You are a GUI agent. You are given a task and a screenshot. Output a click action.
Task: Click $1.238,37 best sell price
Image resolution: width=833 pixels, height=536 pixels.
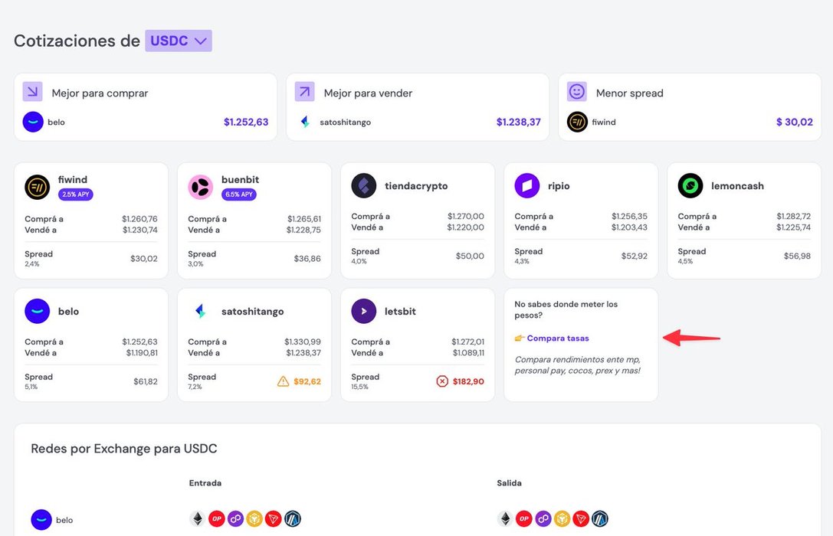click(x=519, y=122)
